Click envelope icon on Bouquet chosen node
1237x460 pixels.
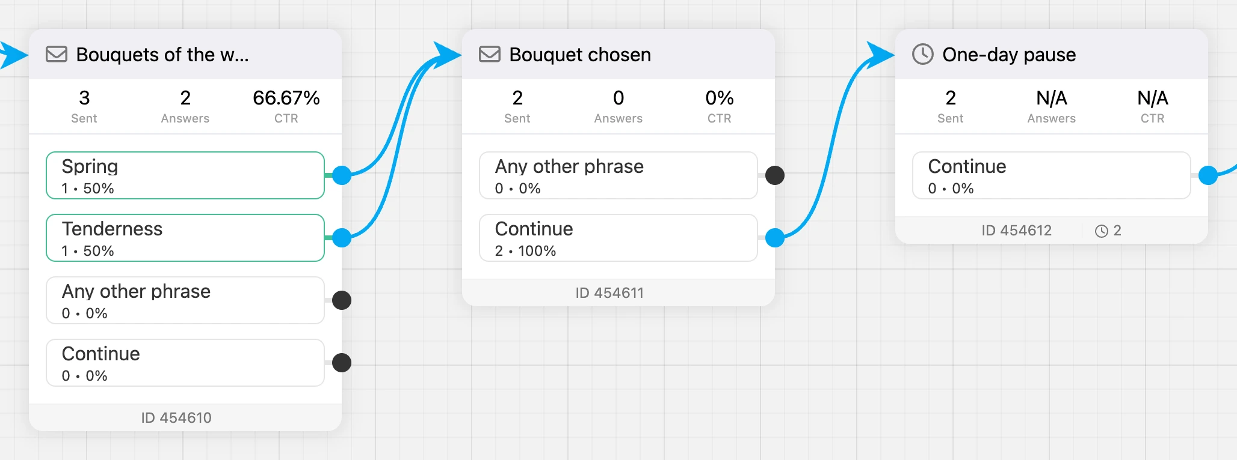(x=490, y=55)
